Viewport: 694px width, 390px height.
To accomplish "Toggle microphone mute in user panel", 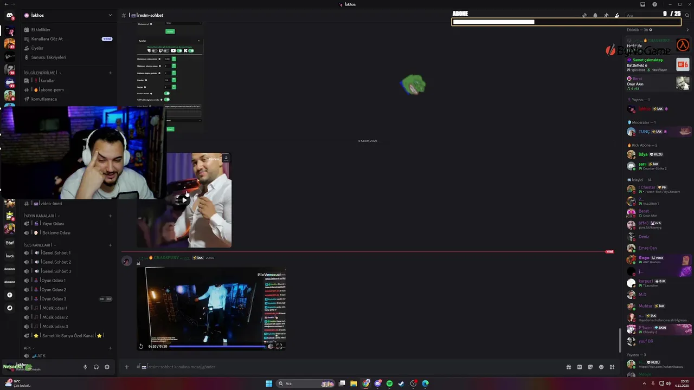I will tap(85, 367).
